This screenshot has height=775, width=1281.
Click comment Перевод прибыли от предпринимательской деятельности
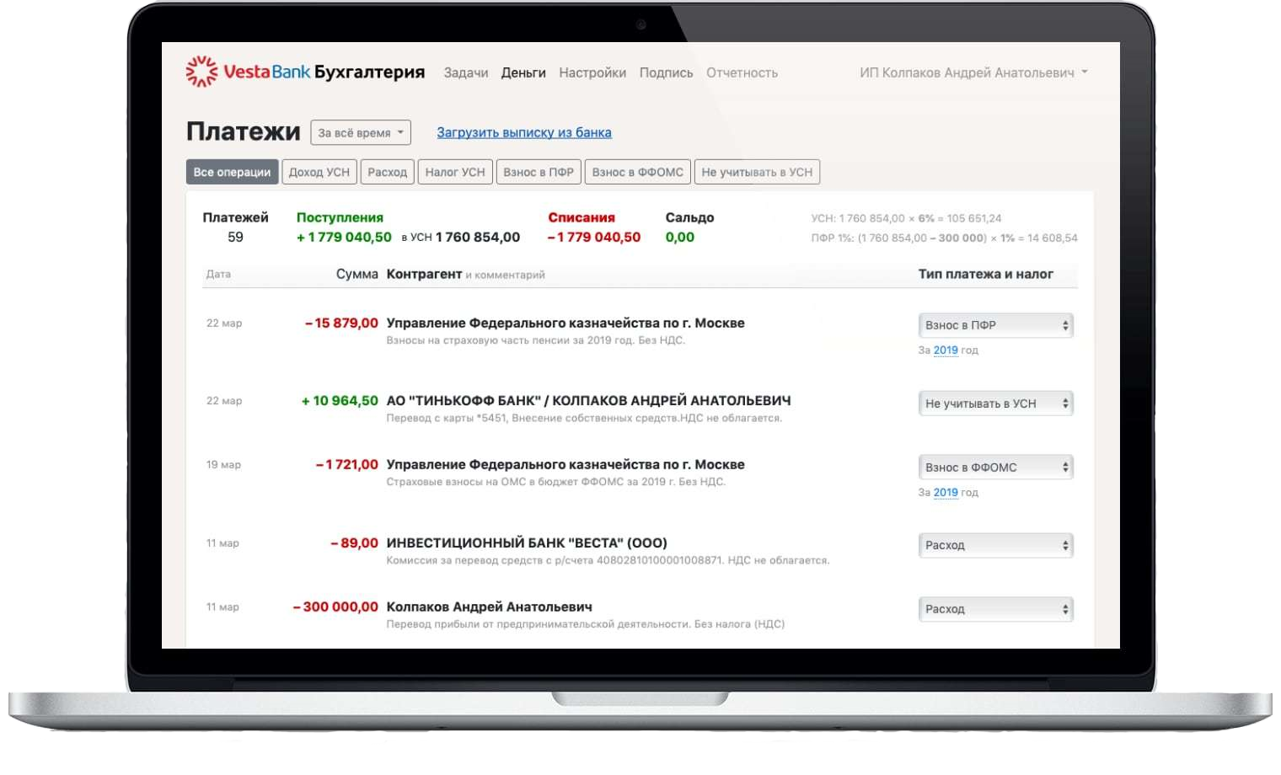pos(585,624)
